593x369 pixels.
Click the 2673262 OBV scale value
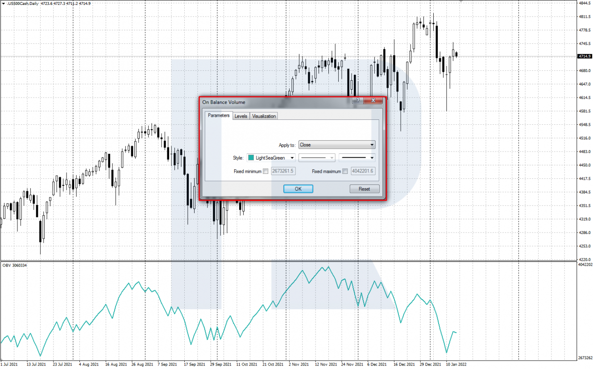tap(585, 358)
